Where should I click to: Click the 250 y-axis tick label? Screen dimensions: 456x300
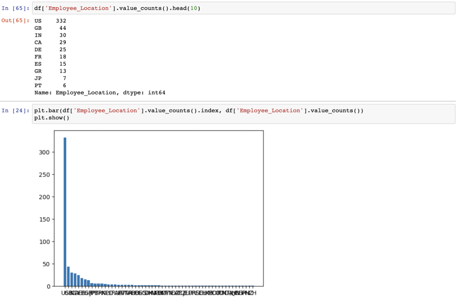(x=44, y=175)
